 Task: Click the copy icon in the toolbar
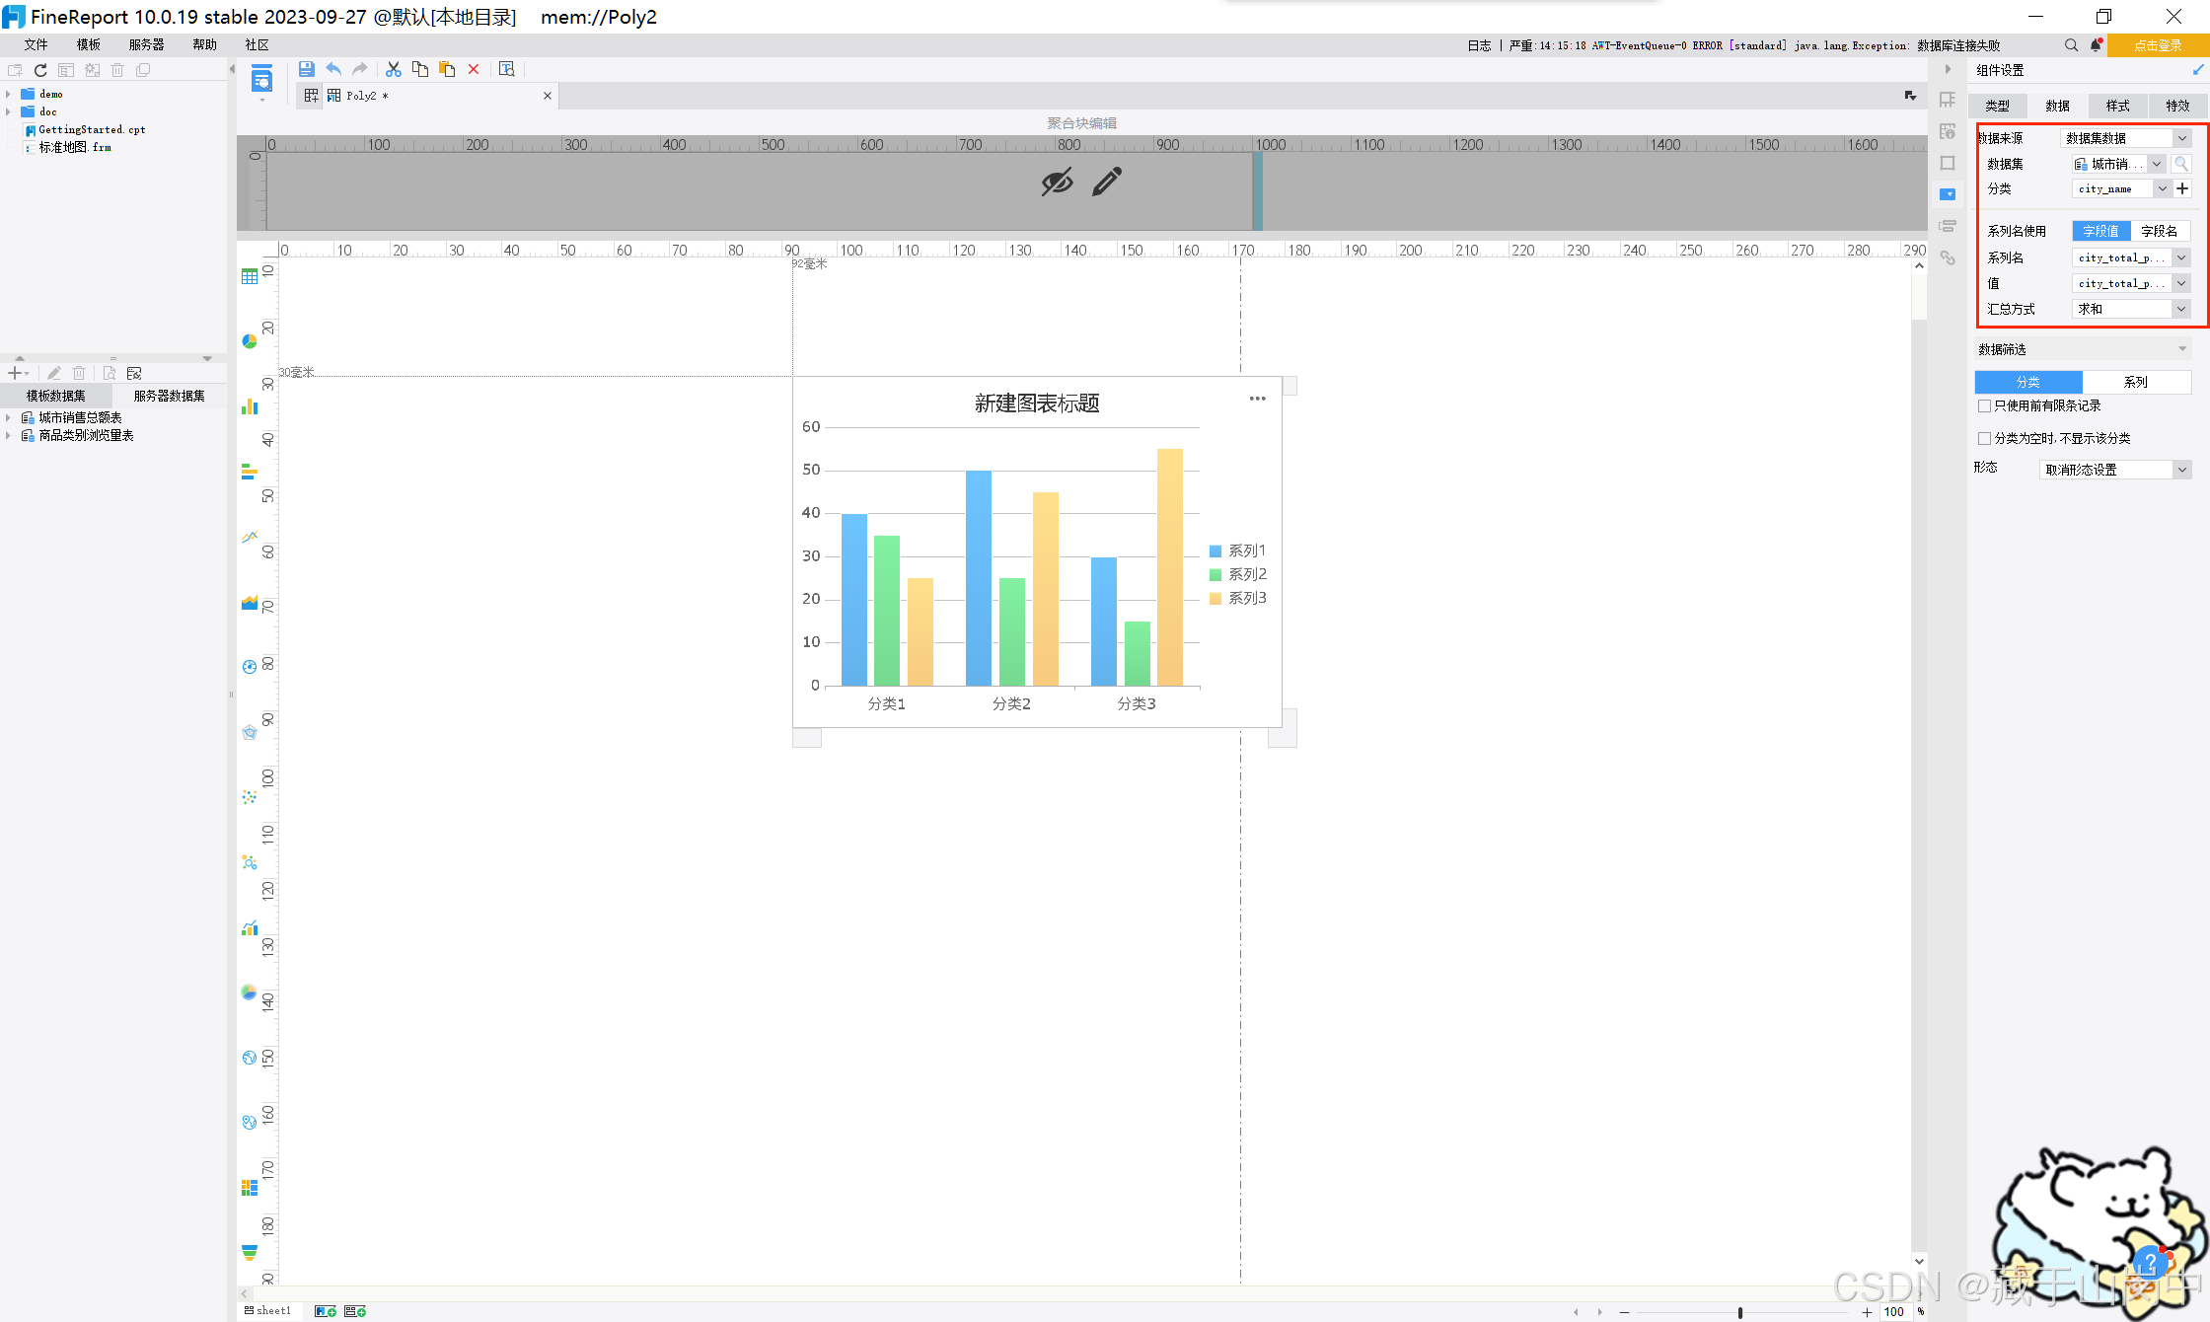[x=420, y=69]
